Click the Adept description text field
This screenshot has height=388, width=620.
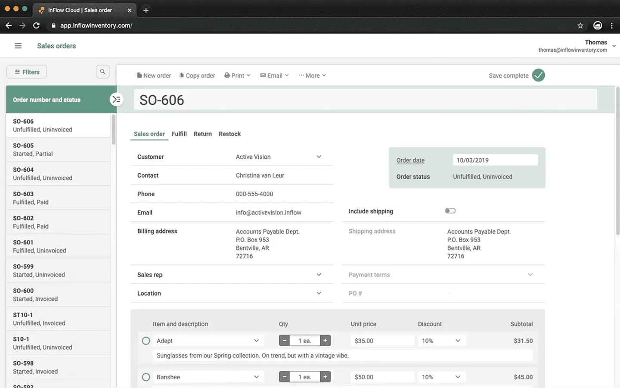click(x=343, y=355)
